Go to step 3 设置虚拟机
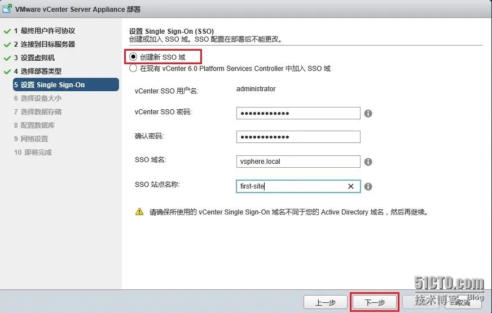492x313 pixels. click(x=34, y=57)
